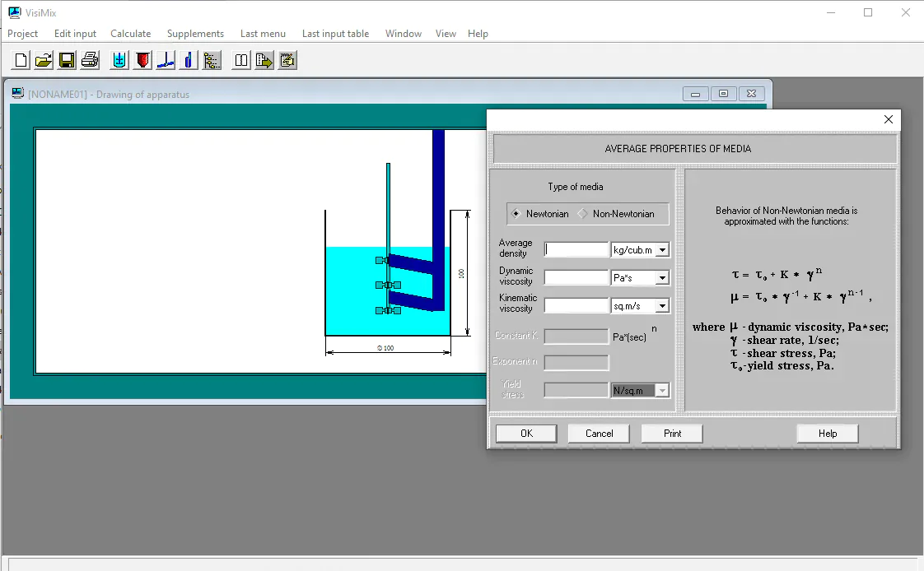Close the Drawing of apparatus window

[751, 94]
